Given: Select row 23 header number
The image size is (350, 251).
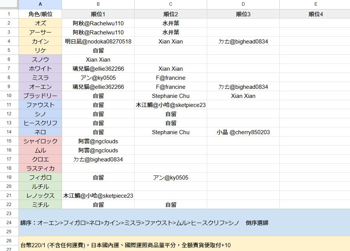Looking at the screenshot, I should click(9, 214).
